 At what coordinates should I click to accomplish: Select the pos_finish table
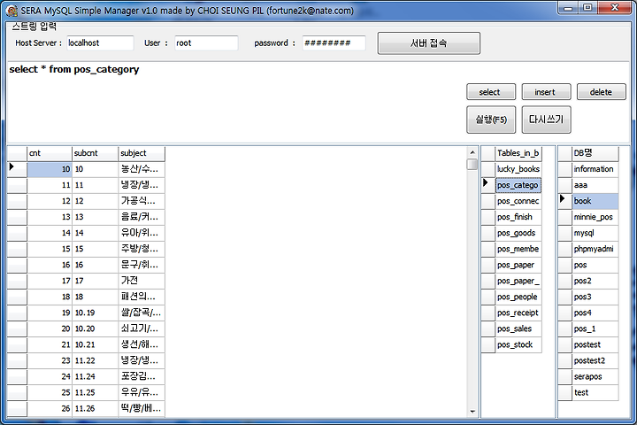[x=518, y=217]
